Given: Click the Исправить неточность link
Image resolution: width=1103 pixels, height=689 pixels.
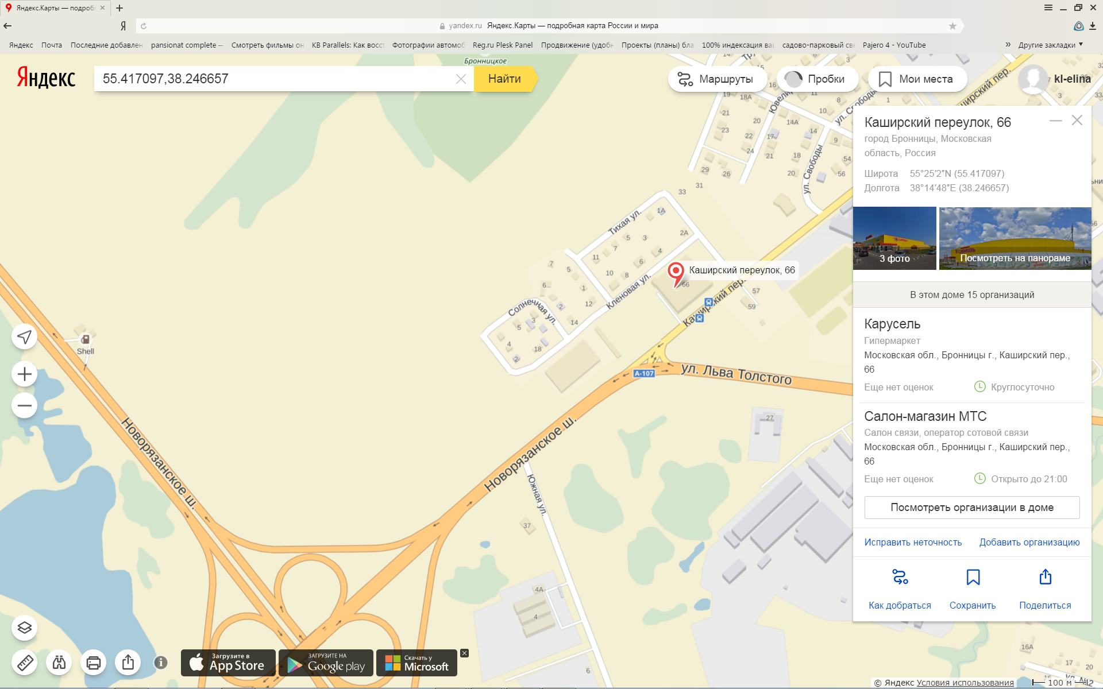Looking at the screenshot, I should pyautogui.click(x=913, y=543).
